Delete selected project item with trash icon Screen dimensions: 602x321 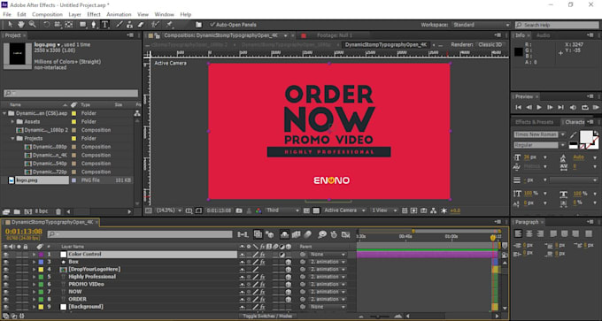58,211
